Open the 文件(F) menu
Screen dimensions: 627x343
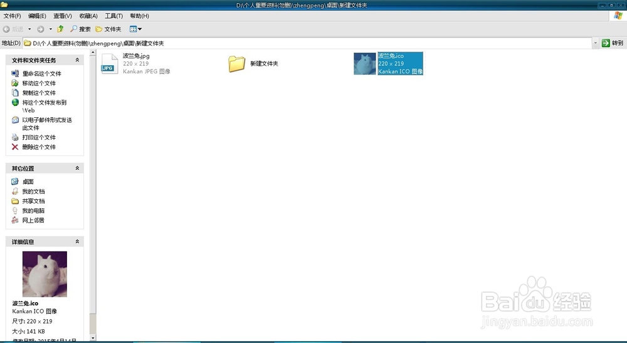point(12,16)
